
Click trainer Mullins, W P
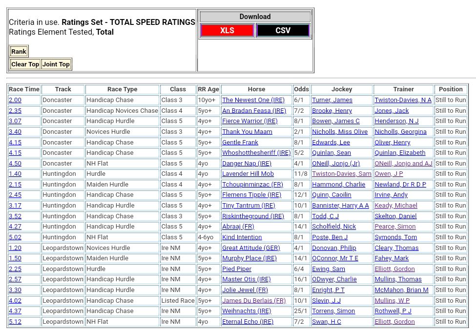392,301
